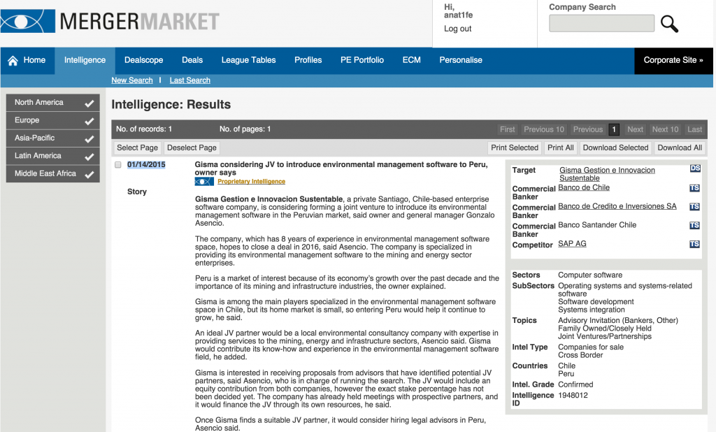Open the DS badge next to Gisma target
Viewport: 716px width, 432px height.
[695, 168]
